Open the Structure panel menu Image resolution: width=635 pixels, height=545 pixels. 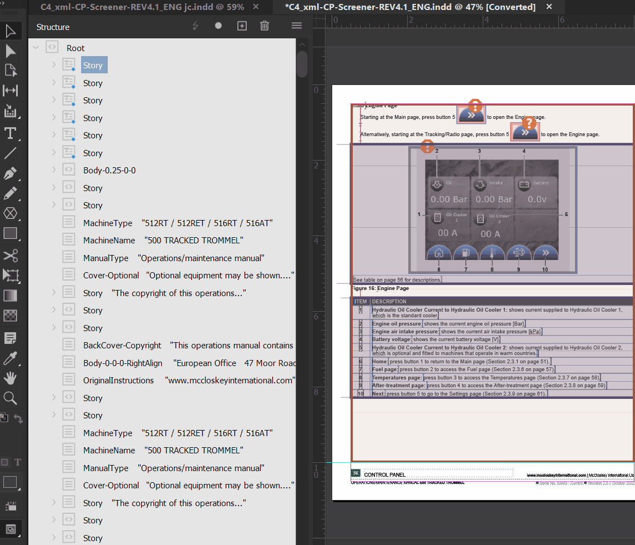(x=297, y=26)
